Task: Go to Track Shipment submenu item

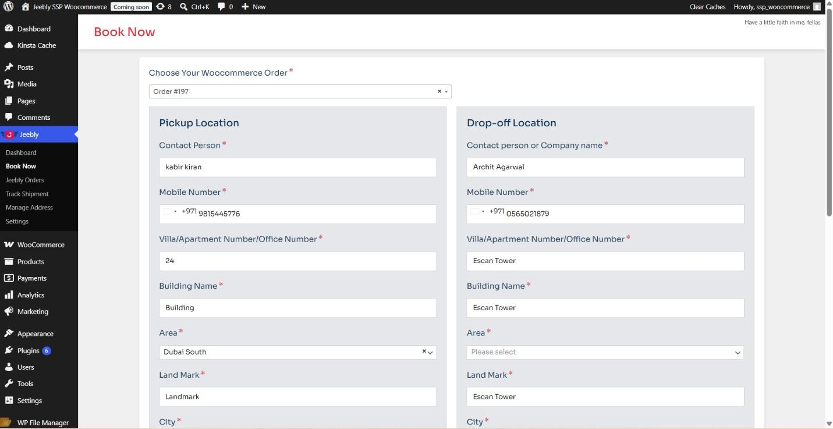Action: tap(27, 194)
